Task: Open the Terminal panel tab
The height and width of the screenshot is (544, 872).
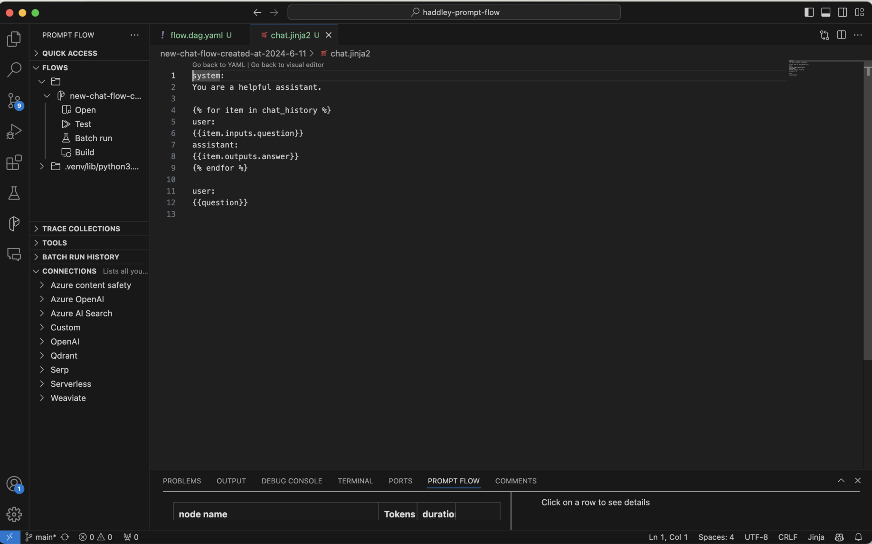Action: 355,481
